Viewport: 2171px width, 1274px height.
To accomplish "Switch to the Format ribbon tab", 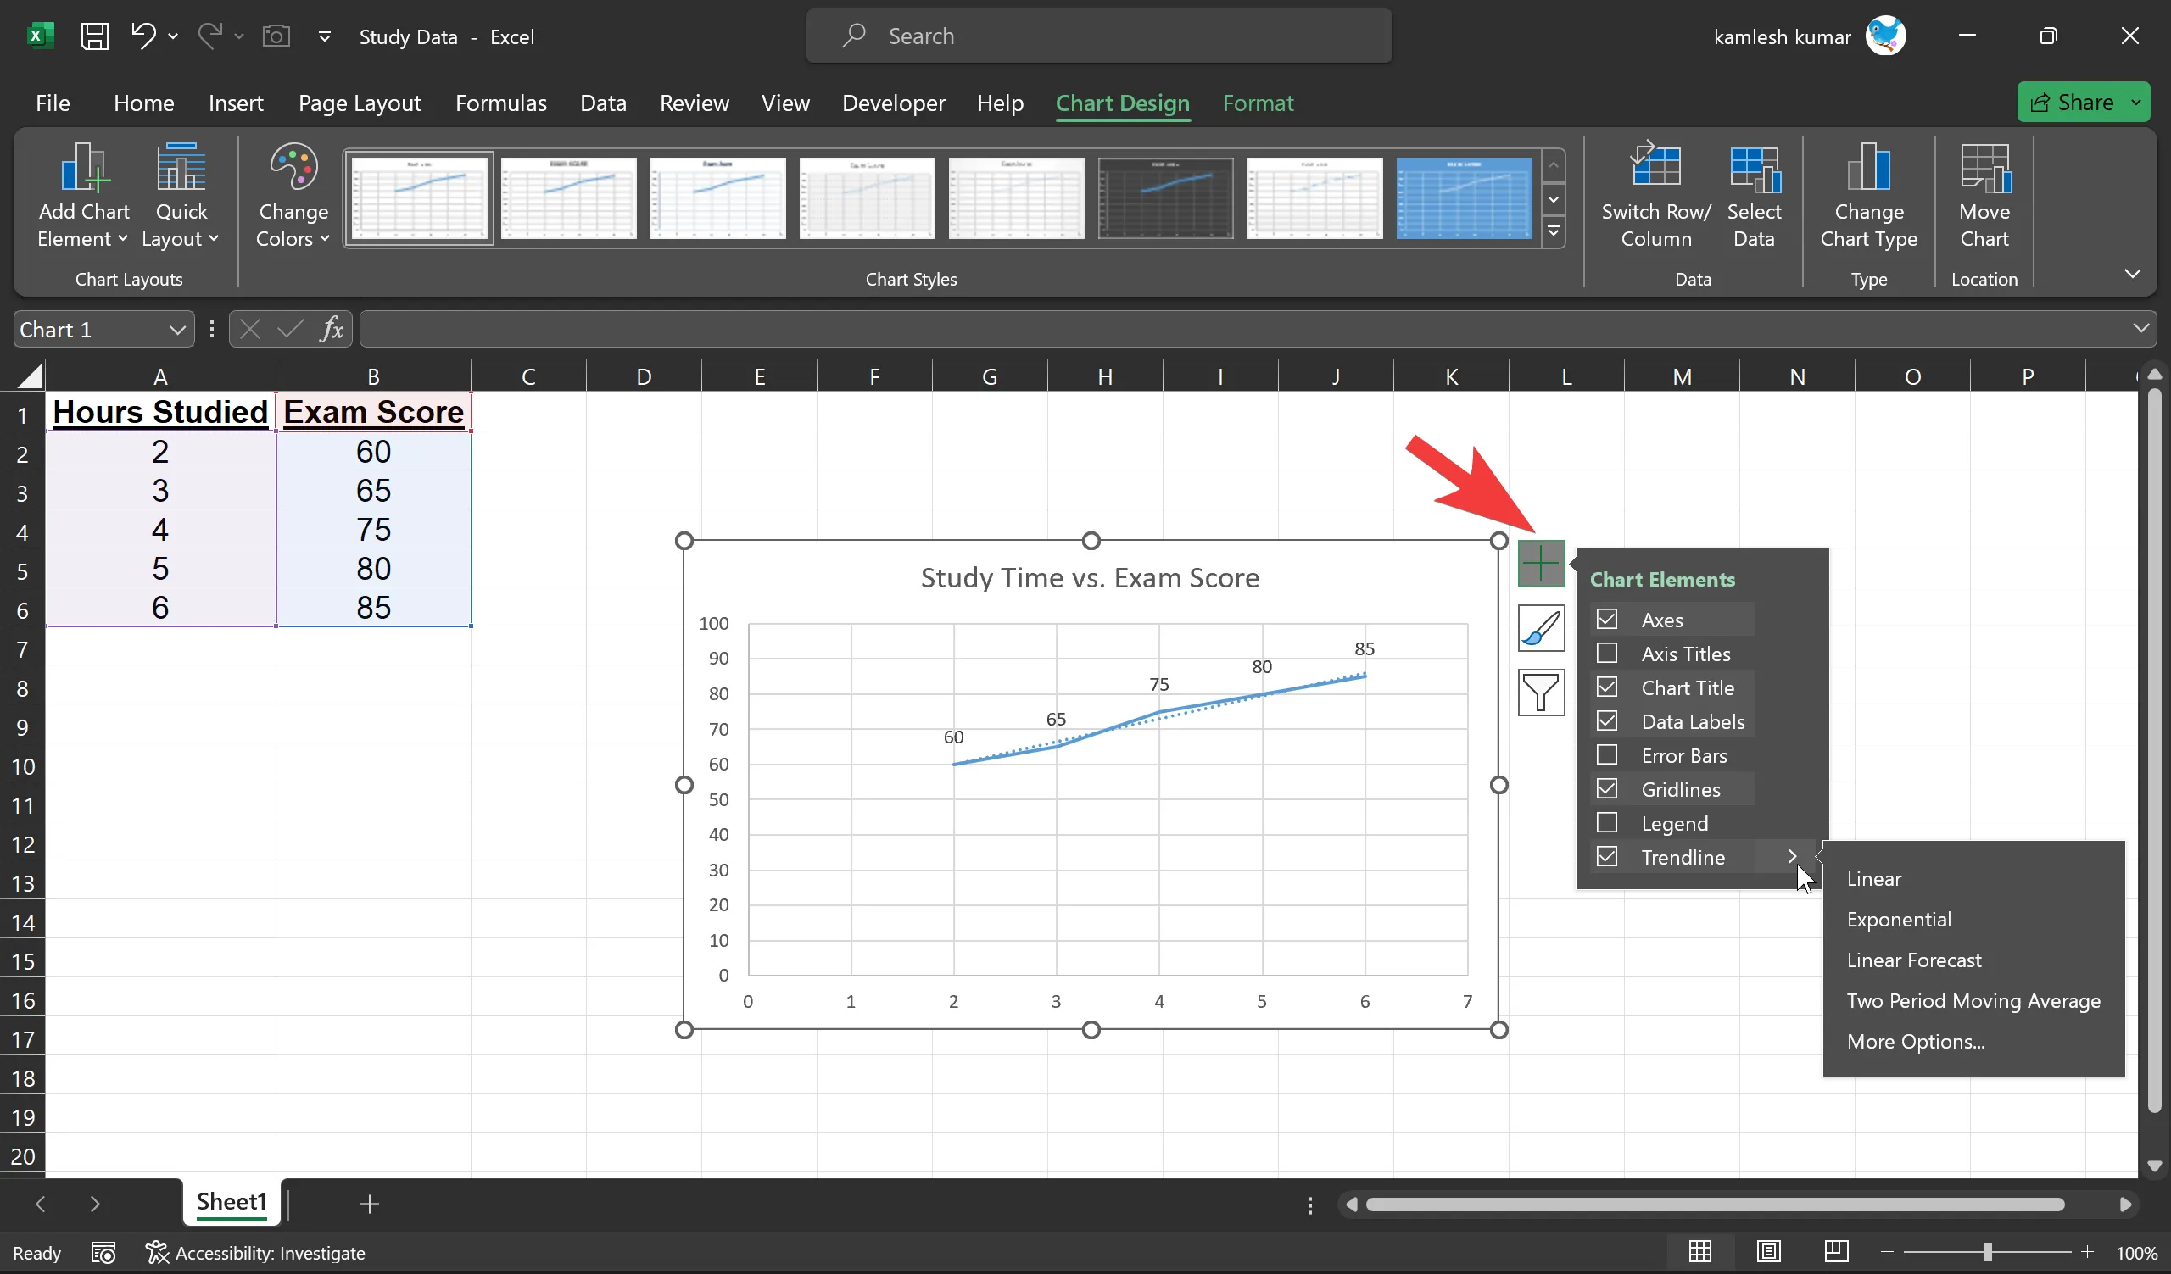I will tap(1258, 103).
